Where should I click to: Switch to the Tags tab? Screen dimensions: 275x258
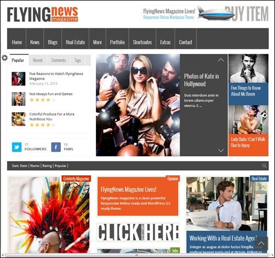[77, 60]
